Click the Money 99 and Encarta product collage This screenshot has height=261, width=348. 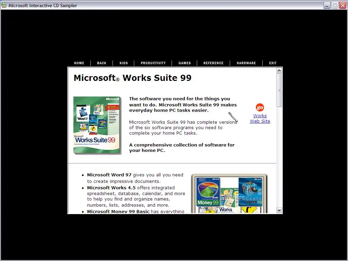229,193
